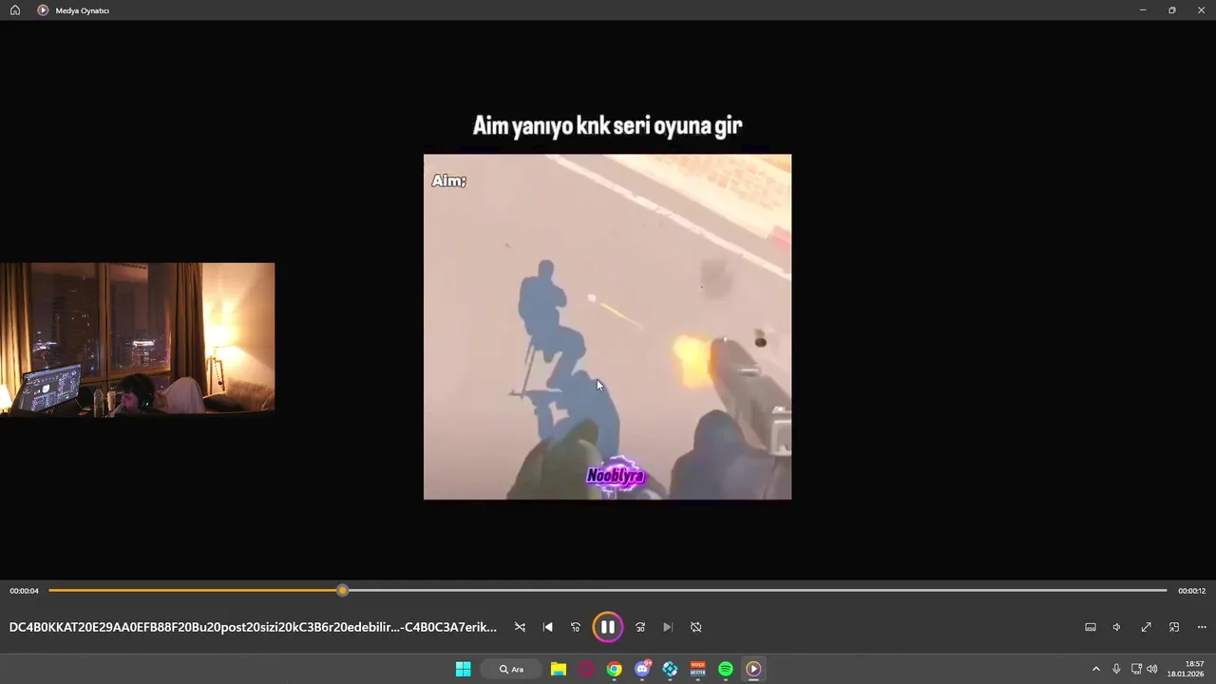1216x684 pixels.
Task: Open Spotify from the taskbar
Action: pyautogui.click(x=726, y=669)
